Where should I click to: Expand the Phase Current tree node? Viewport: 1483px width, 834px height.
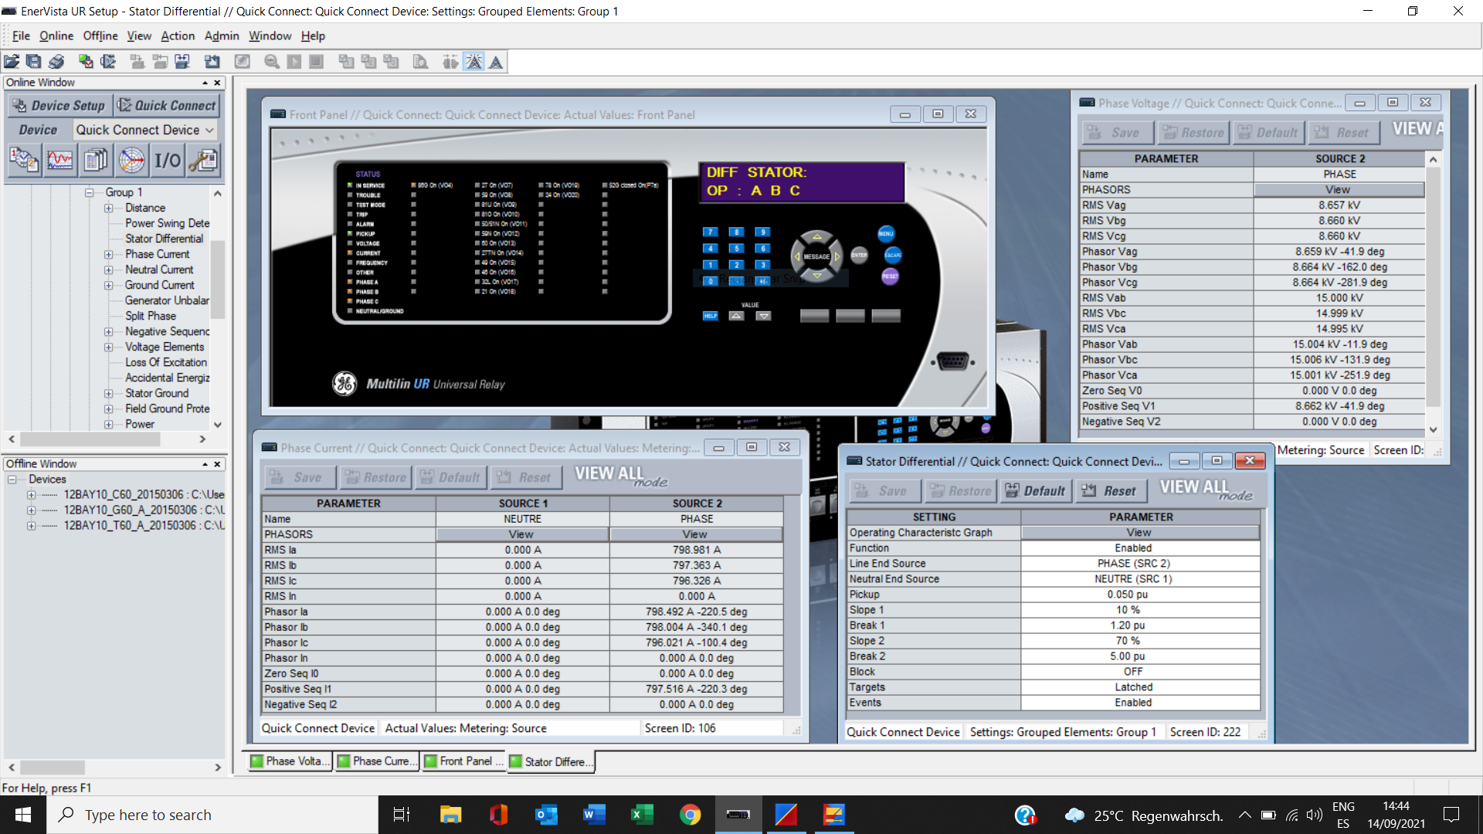coord(109,254)
